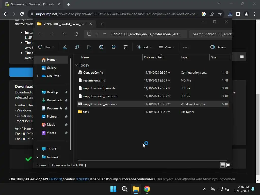Screen dimensions: 260x195
Task: Share the selected file via toolbar icon
Action: [113, 47]
